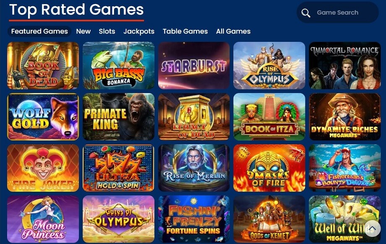
Task: Open the Book of Dead game
Action: click(43, 65)
